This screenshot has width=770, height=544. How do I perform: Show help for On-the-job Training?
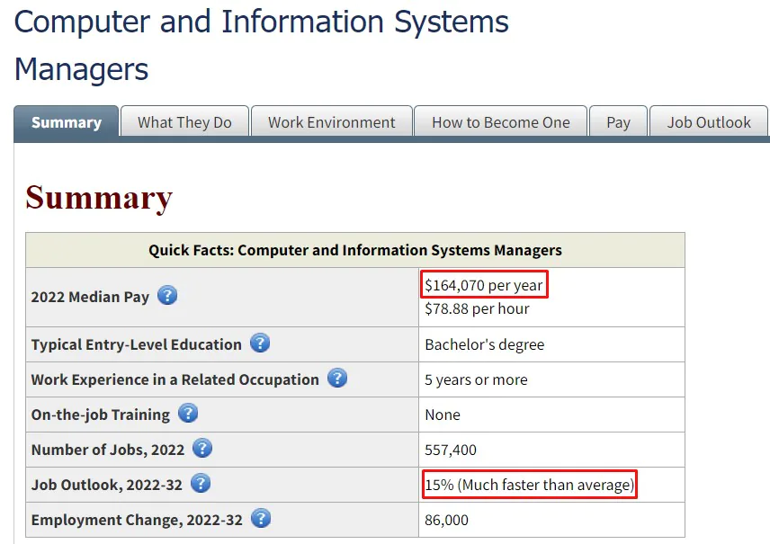click(188, 414)
